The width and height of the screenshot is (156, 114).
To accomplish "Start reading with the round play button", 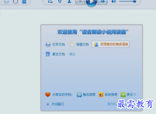I will tap(91, 2).
